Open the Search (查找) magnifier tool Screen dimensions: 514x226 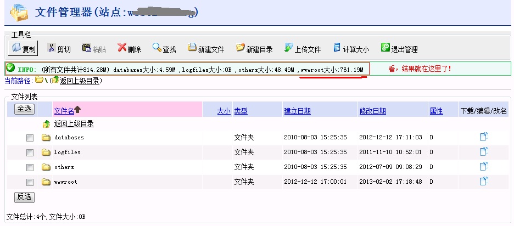point(164,49)
